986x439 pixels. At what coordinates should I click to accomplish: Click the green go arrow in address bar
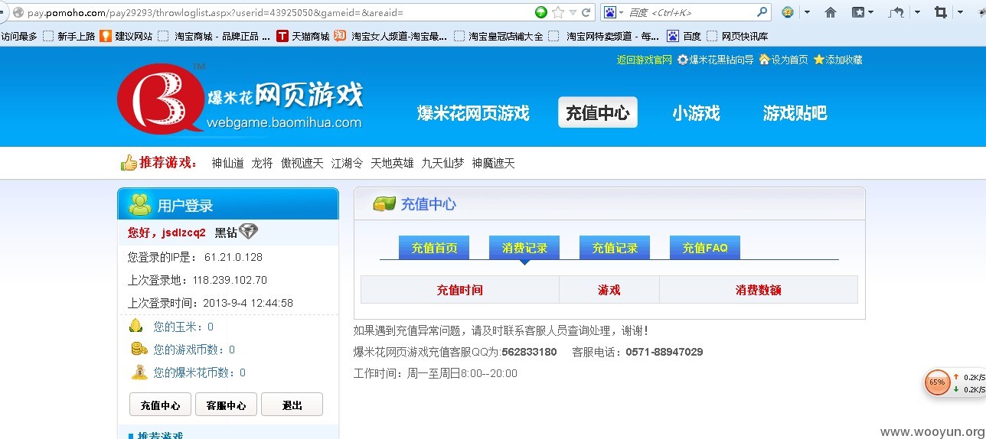pos(541,12)
